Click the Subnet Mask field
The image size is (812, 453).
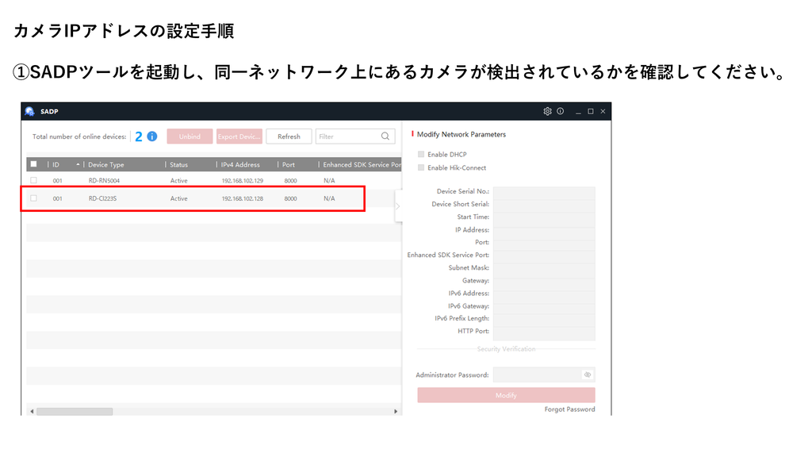point(544,268)
